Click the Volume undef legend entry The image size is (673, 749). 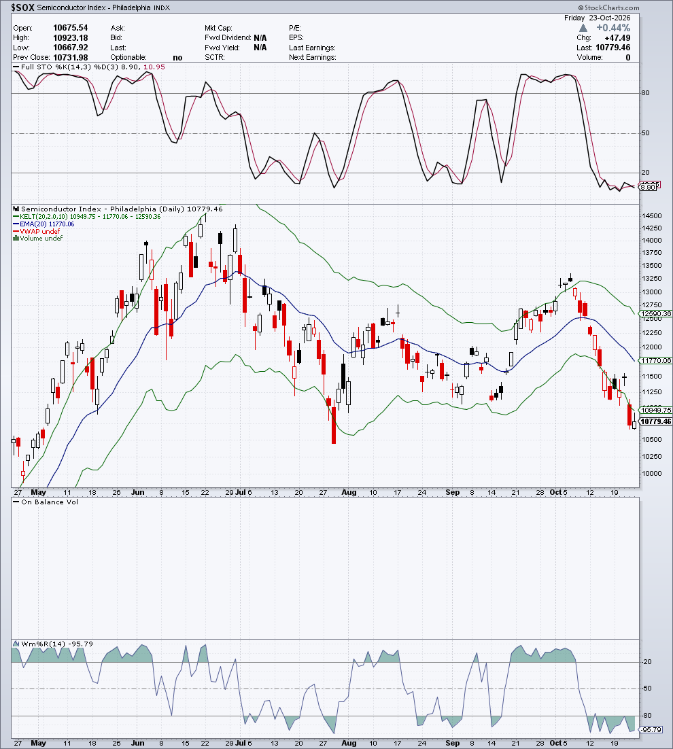37,239
